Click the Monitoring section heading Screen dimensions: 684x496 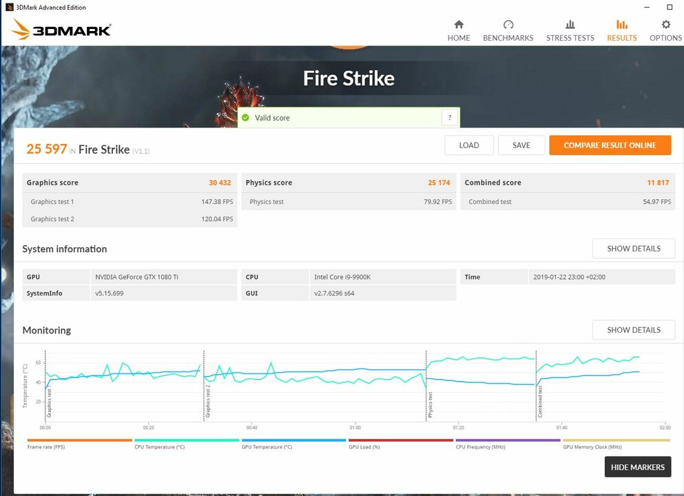point(47,330)
